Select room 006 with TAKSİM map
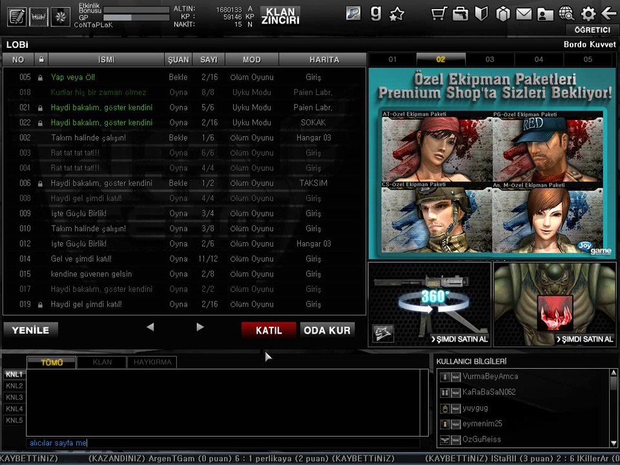This screenshot has height=465, width=620. [184, 183]
